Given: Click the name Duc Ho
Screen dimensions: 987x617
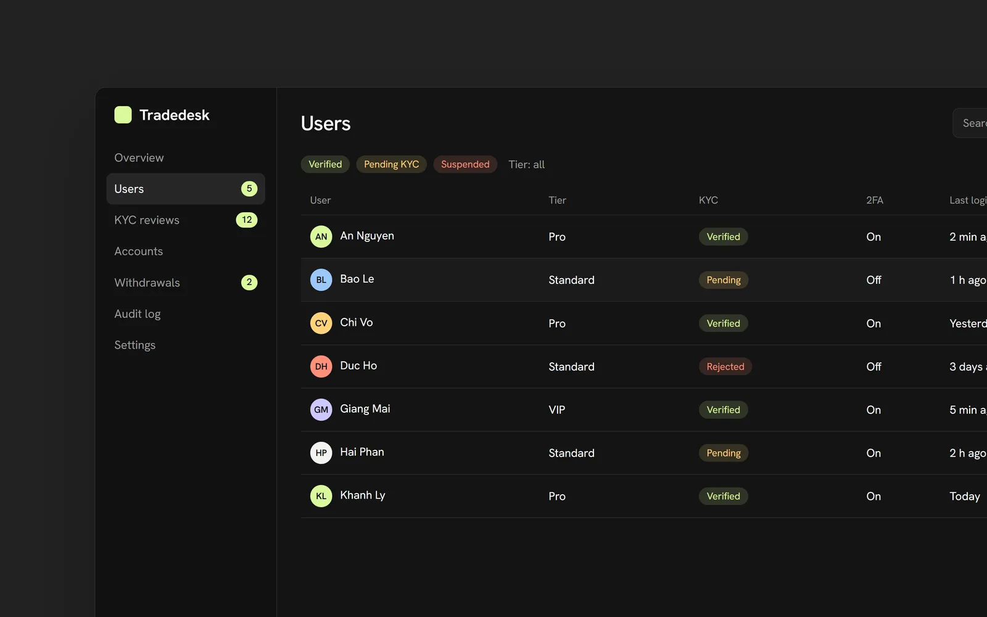Looking at the screenshot, I should point(358,365).
